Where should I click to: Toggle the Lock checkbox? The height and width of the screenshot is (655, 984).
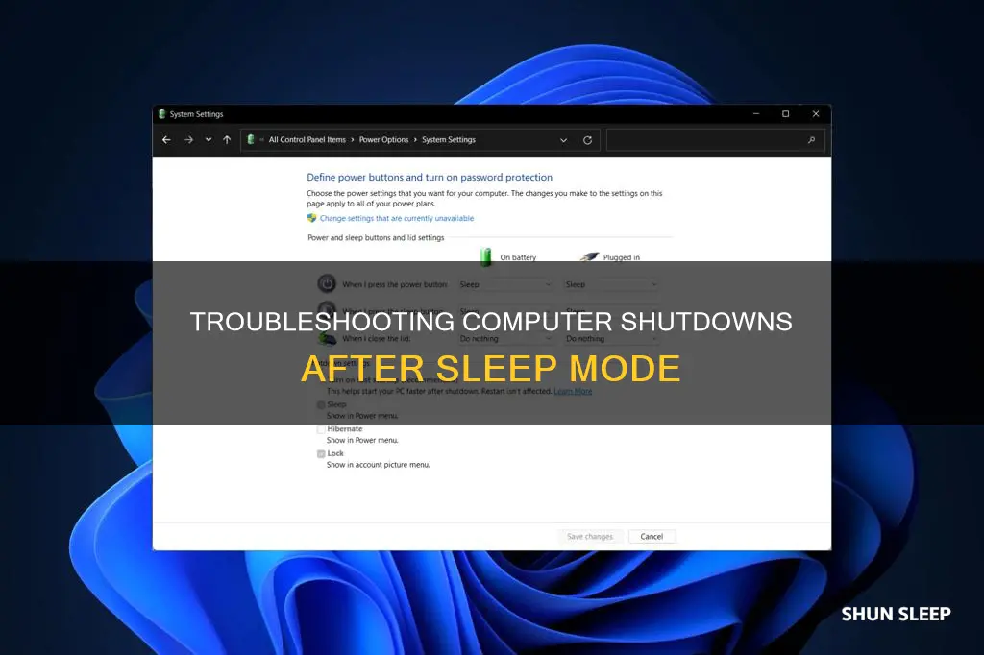[321, 454]
